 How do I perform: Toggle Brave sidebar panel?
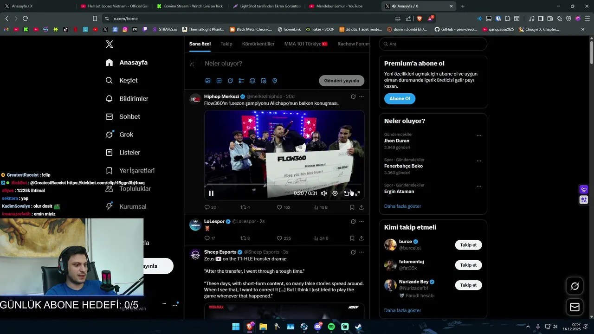(541, 19)
